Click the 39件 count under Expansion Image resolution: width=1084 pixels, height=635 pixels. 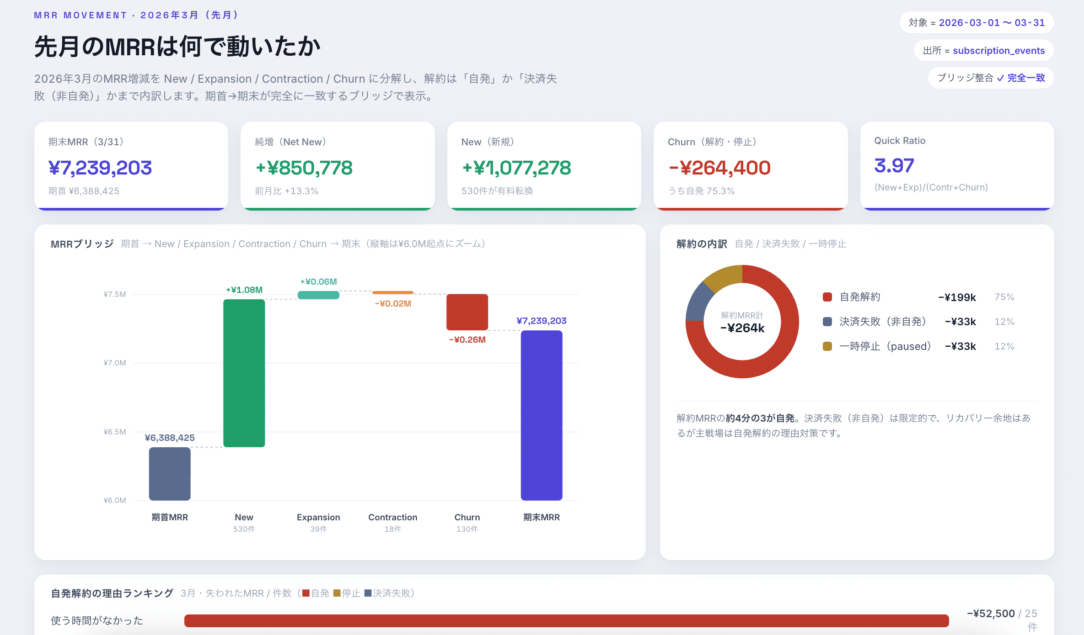pyautogui.click(x=318, y=529)
